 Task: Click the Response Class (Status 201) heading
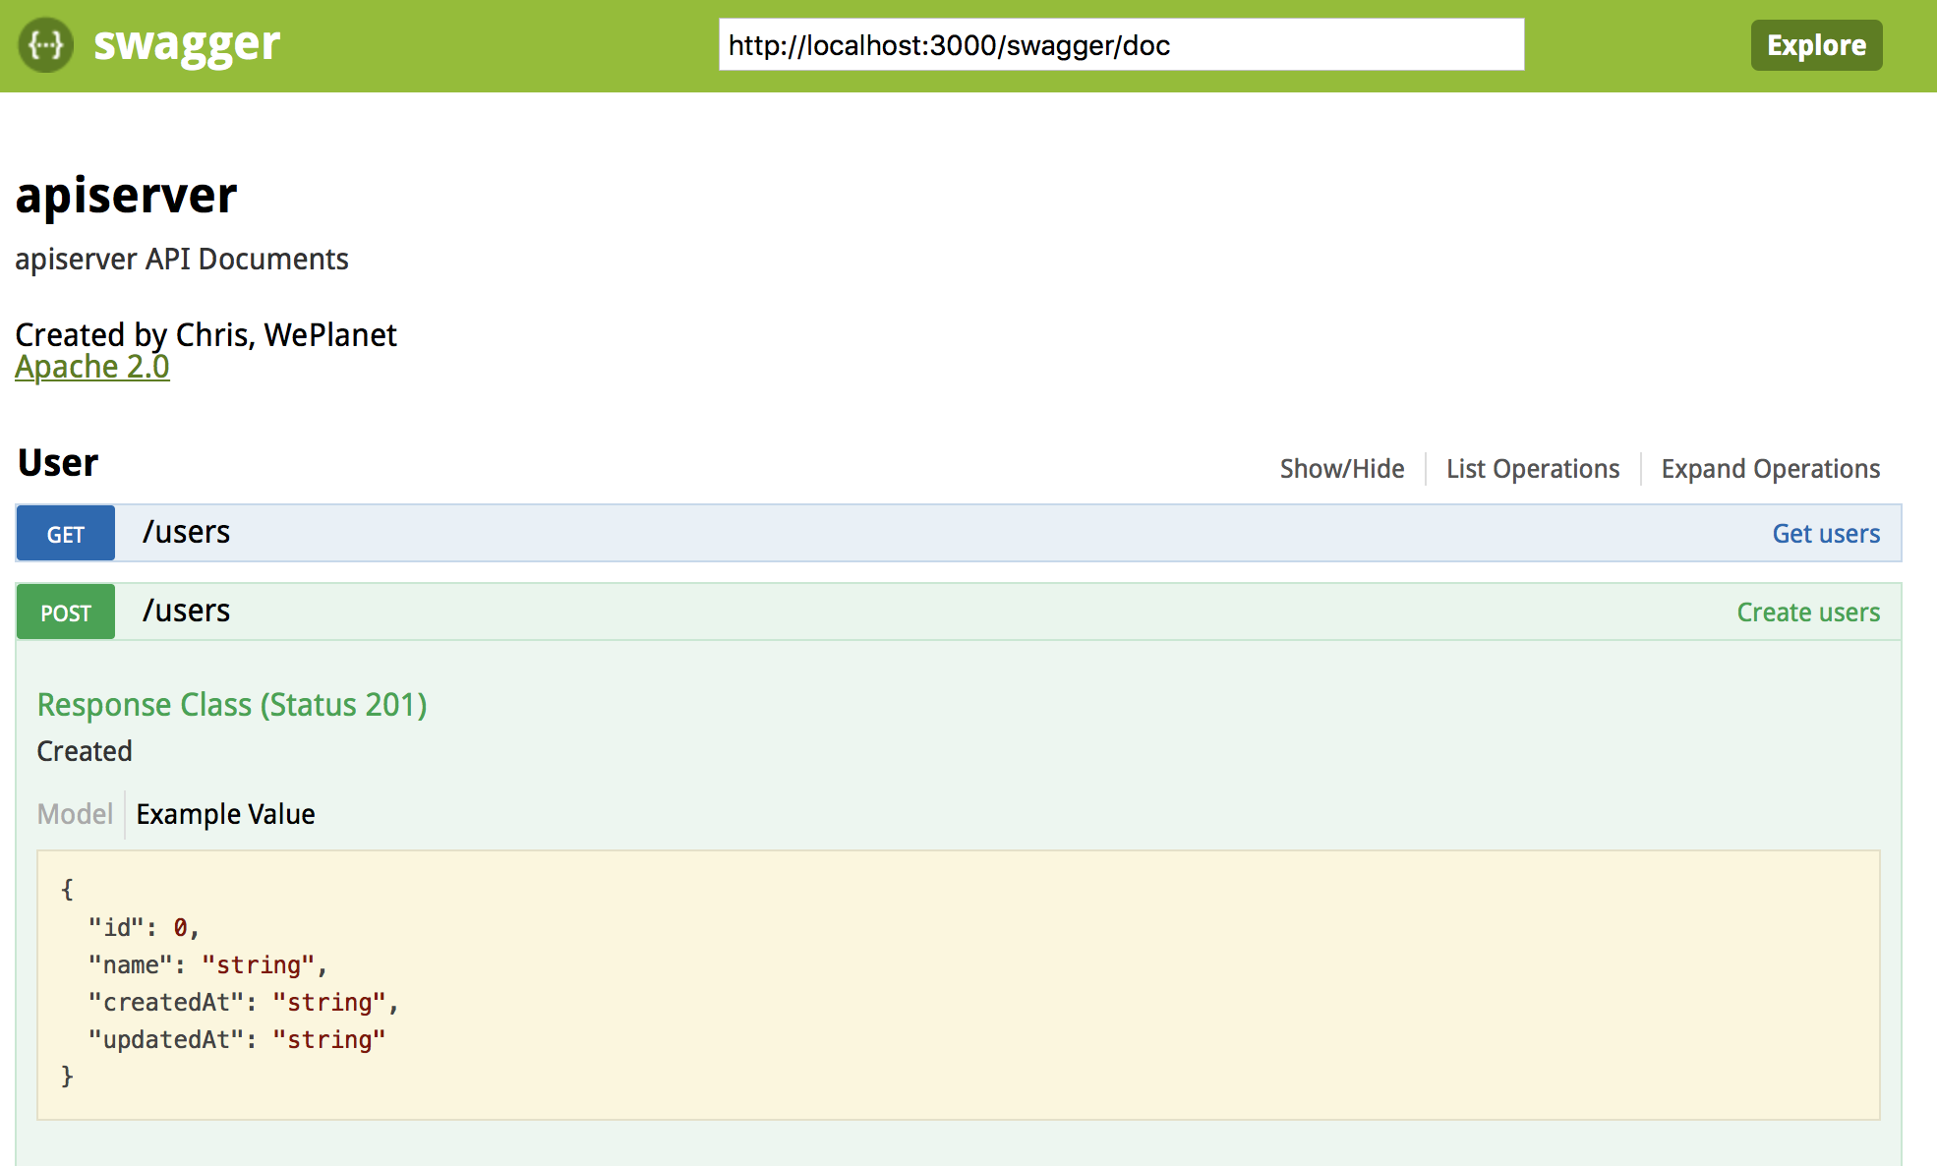pos(232,705)
